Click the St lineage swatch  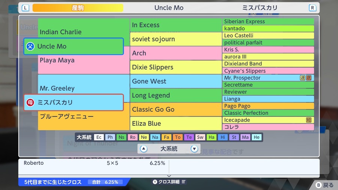(234, 137)
